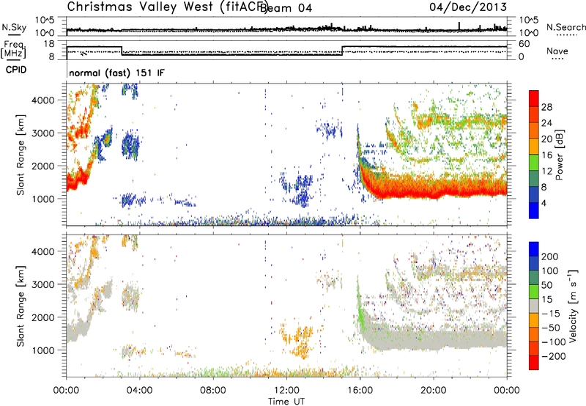Click the '28' tick on Power scale
The height and width of the screenshot is (406, 586).
(x=546, y=107)
